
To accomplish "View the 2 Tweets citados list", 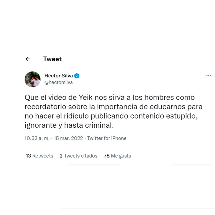I will tap(78, 156).
